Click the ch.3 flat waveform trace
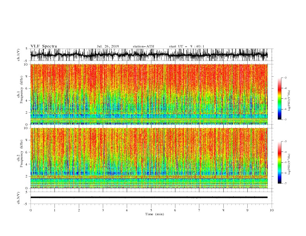 [x=149, y=197]
